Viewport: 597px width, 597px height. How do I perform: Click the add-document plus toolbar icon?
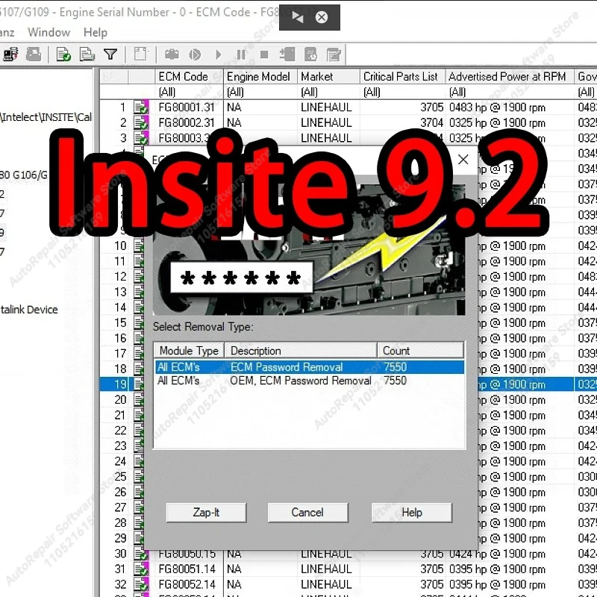pyautogui.click(x=287, y=54)
